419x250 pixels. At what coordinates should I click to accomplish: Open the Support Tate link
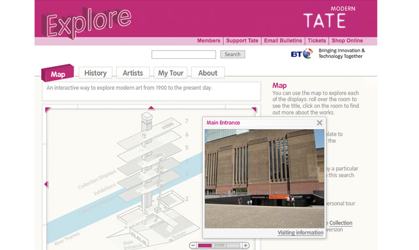coord(242,40)
